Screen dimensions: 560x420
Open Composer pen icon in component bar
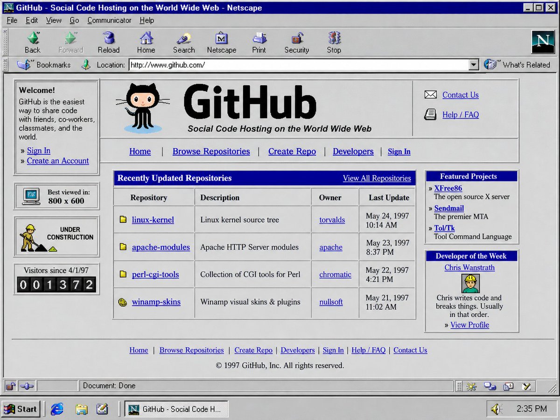(x=526, y=386)
